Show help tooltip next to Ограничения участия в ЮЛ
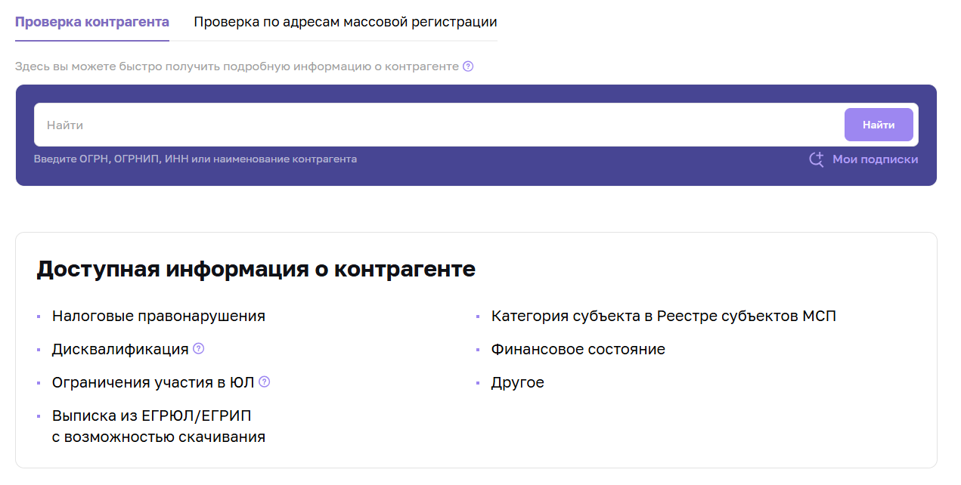 coord(265,382)
